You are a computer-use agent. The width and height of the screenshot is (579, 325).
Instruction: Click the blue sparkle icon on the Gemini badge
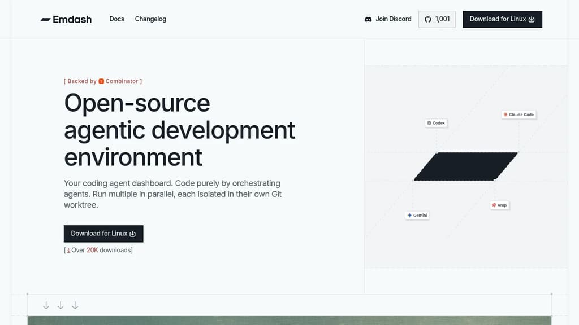tap(409, 215)
